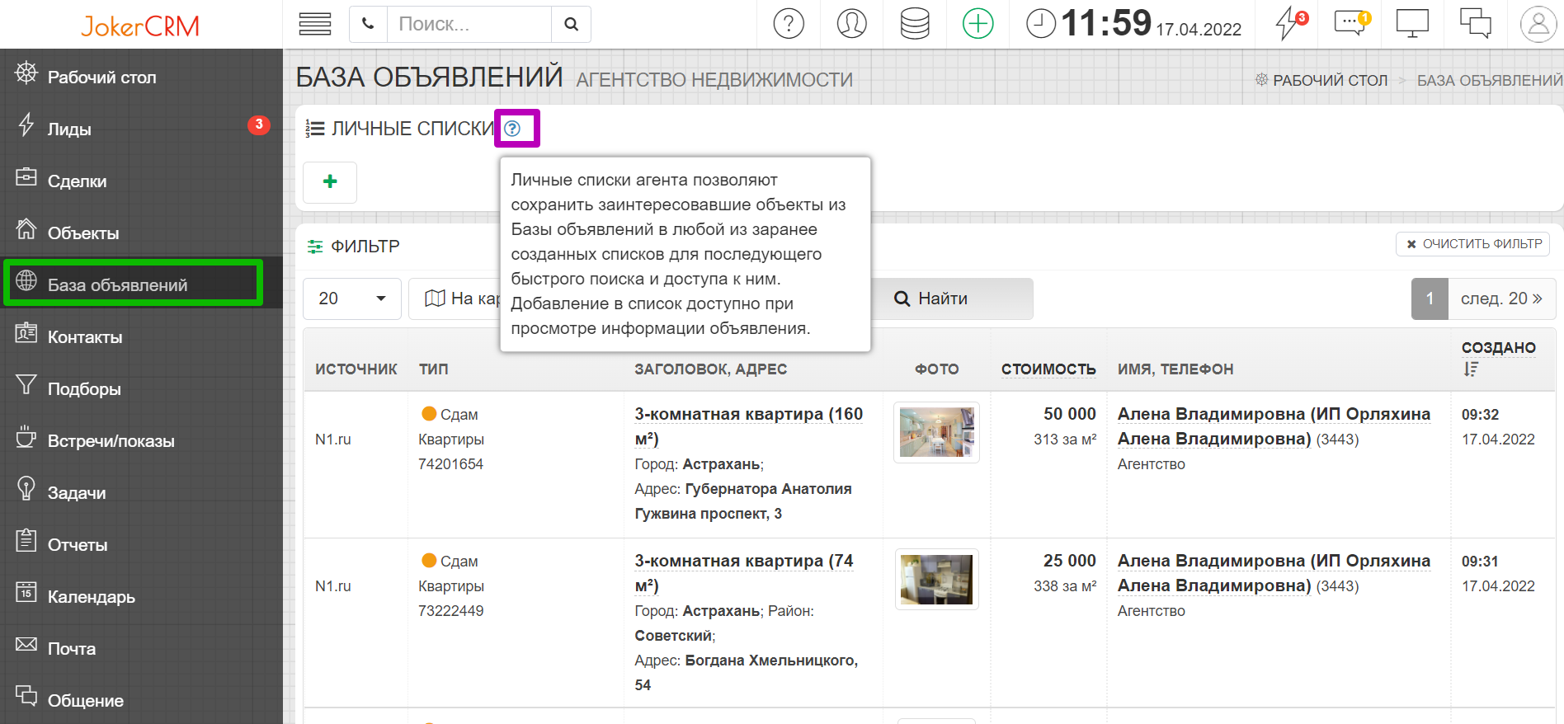Open the user profile avatar icon
This screenshot has width=1564, height=724.
pyautogui.click(x=1538, y=24)
